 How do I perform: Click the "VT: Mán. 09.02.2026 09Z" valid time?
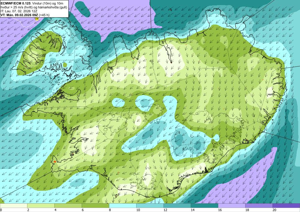tap(19, 15)
